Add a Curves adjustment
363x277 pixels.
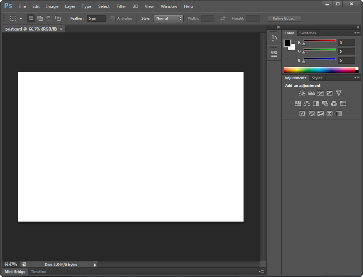(x=320, y=93)
